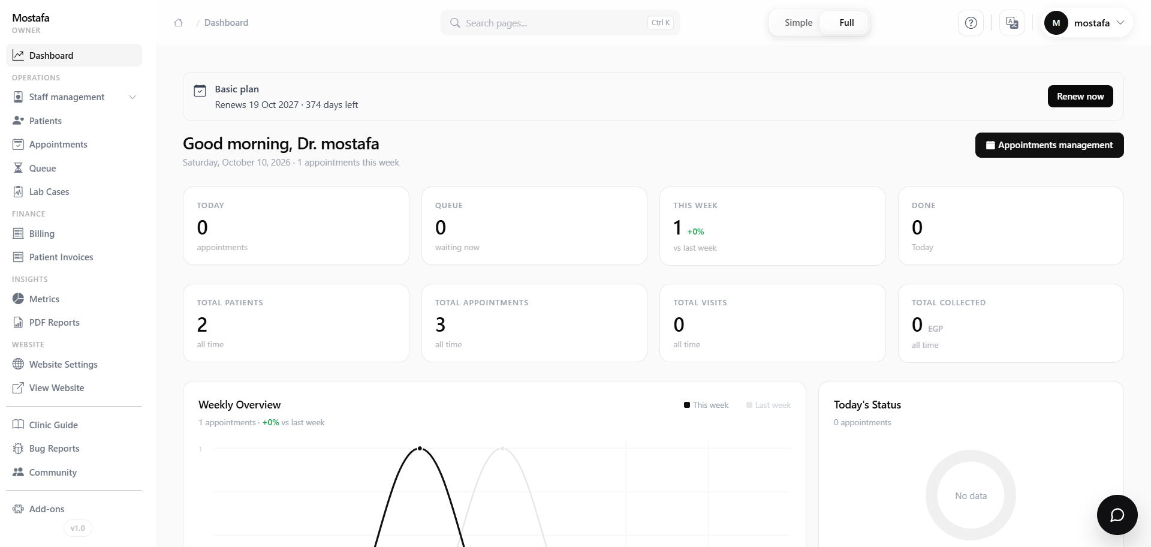The width and height of the screenshot is (1151, 547).
Task: Open Appointments in the sidebar
Action: click(74, 145)
